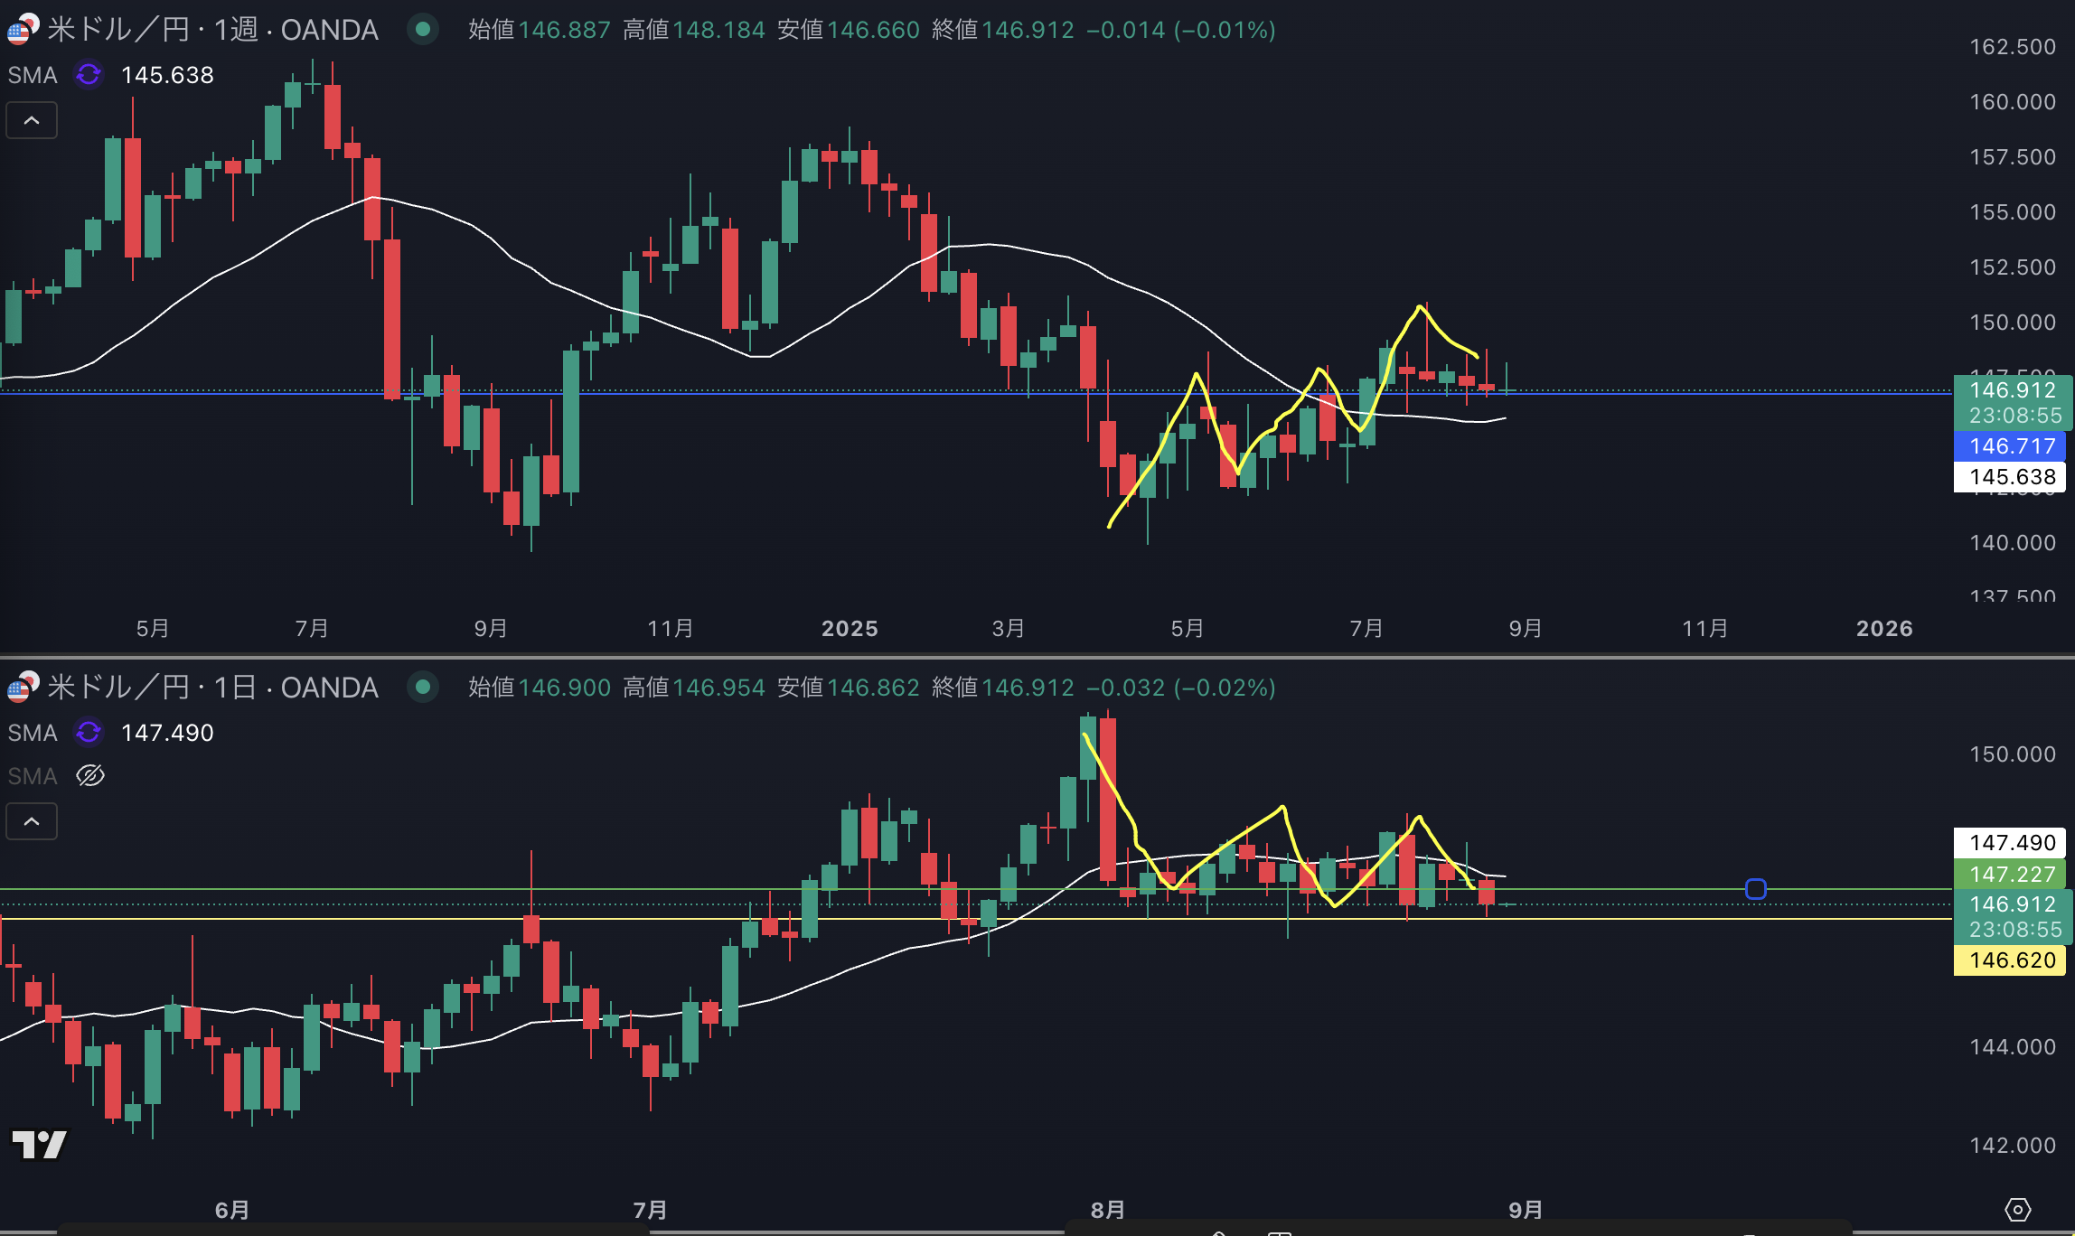Click the 米ドル/円 · 1日 · OANDA symbol title
2075x1236 pixels.
(212, 687)
